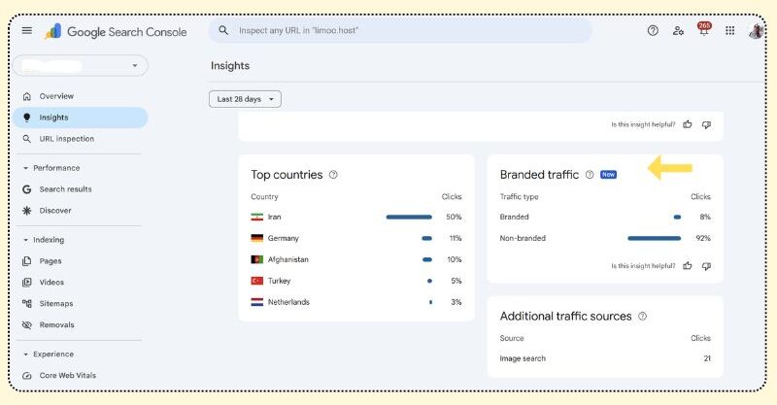The width and height of the screenshot is (777, 405).
Task: Thumbs down the top partial insight card
Action: coord(707,124)
